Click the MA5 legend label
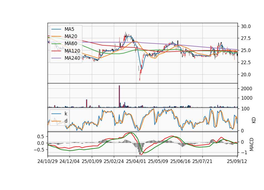264x190 pixels. coord(69,29)
